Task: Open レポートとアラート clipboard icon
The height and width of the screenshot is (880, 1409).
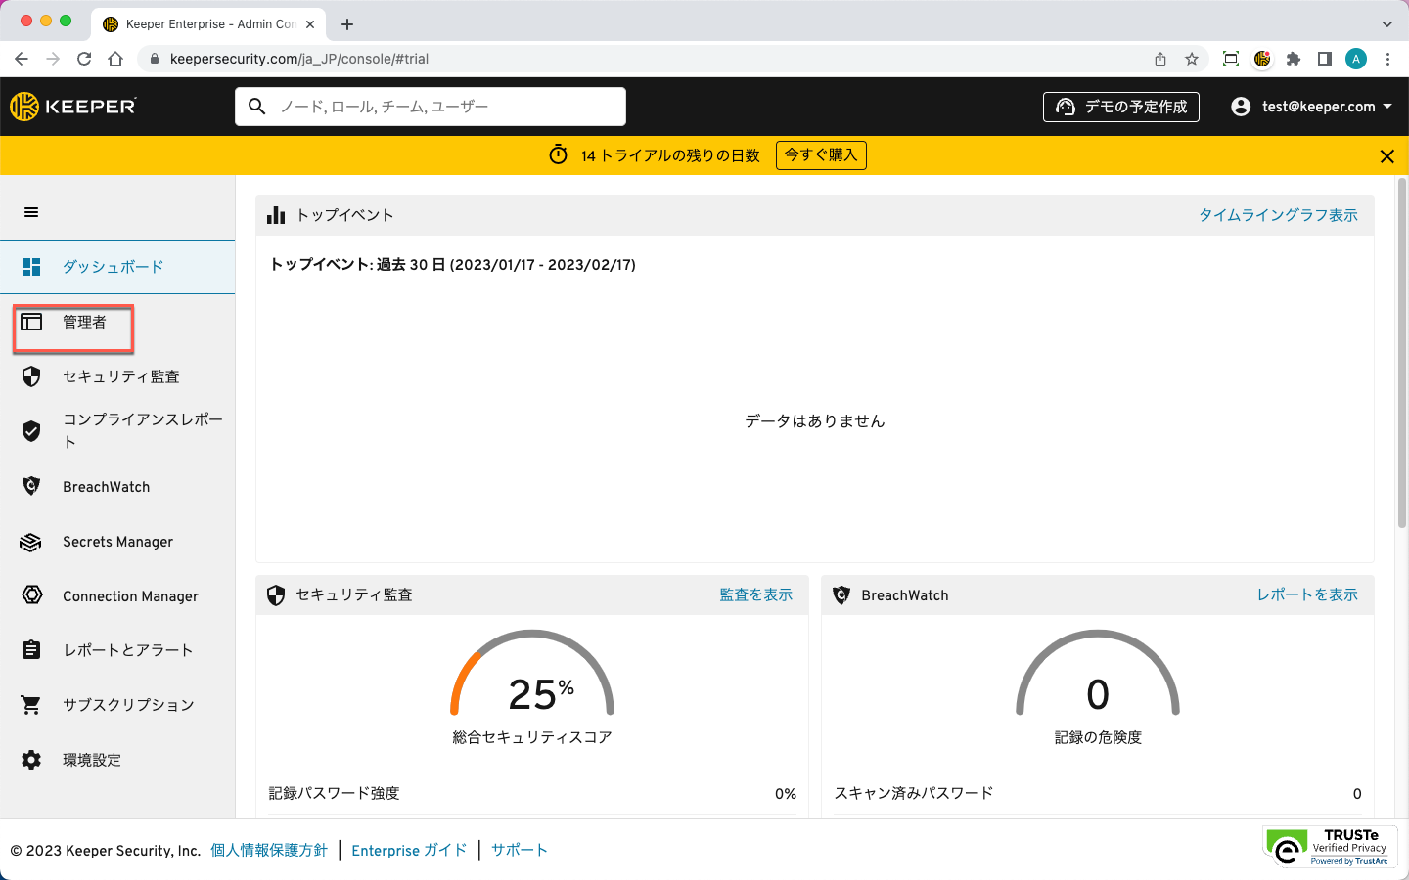Action: [x=31, y=650]
